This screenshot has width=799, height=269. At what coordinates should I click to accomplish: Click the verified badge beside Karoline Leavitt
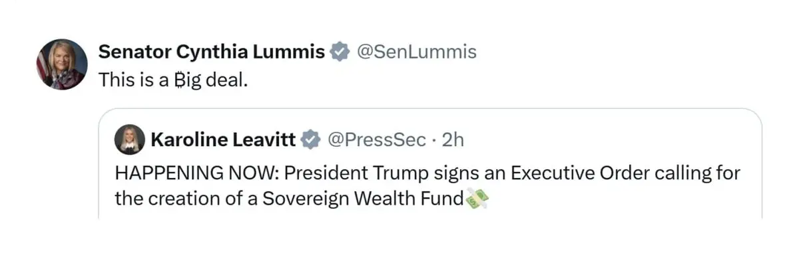point(309,139)
